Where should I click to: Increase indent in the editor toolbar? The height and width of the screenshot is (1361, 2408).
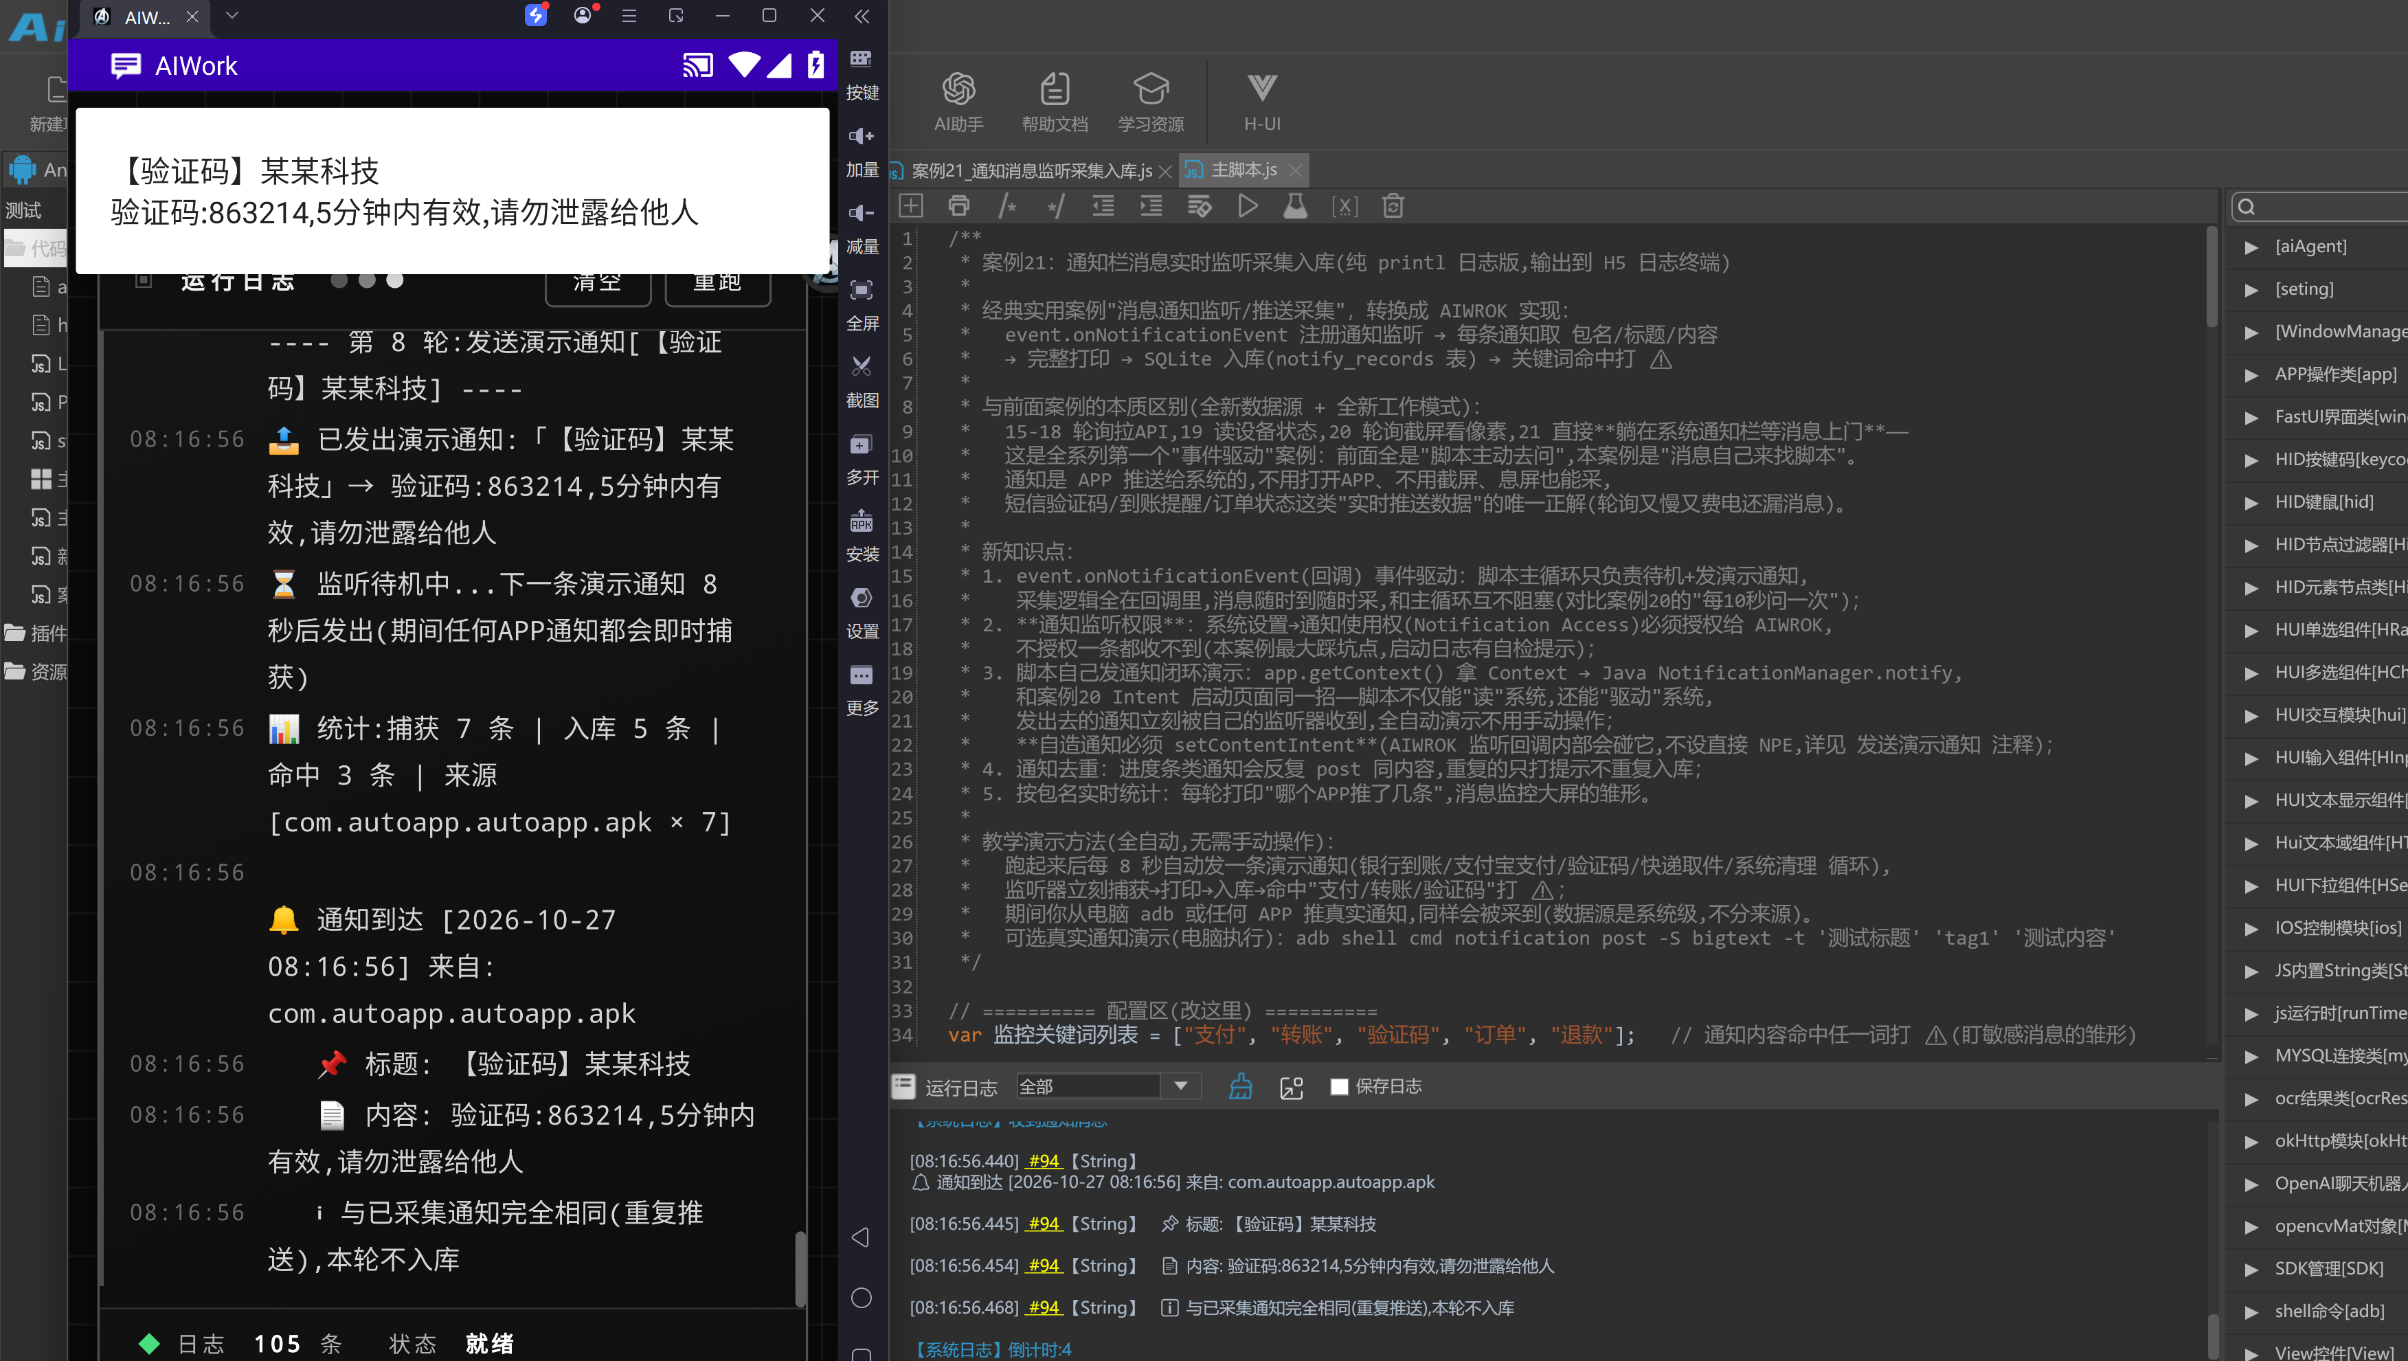pyautogui.click(x=1151, y=205)
